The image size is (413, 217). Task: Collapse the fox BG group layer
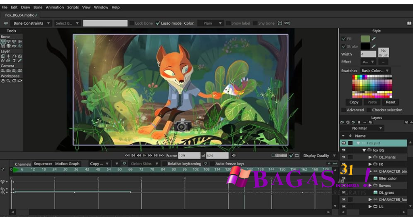(364, 150)
